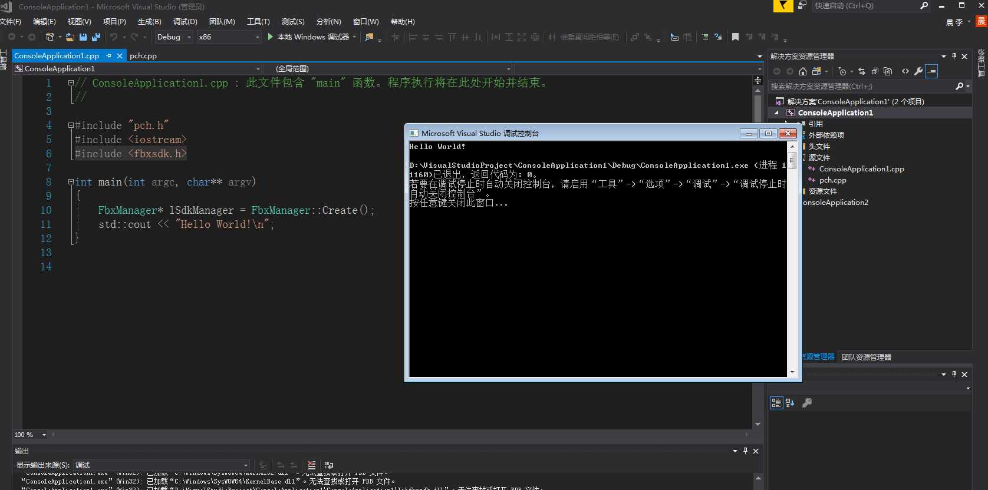The width and height of the screenshot is (988, 490).
Task: Click the bookmark icon in the toolbar
Action: (x=735, y=37)
